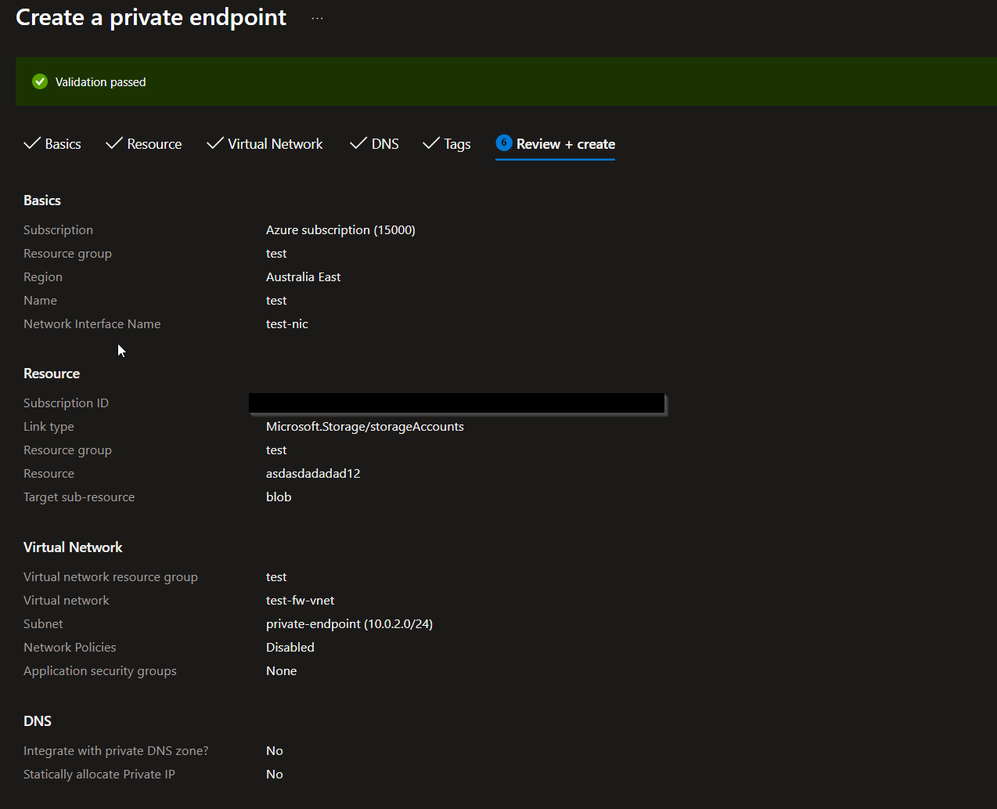
Task: Click the checkmark icon next to DNS
Action: click(358, 143)
